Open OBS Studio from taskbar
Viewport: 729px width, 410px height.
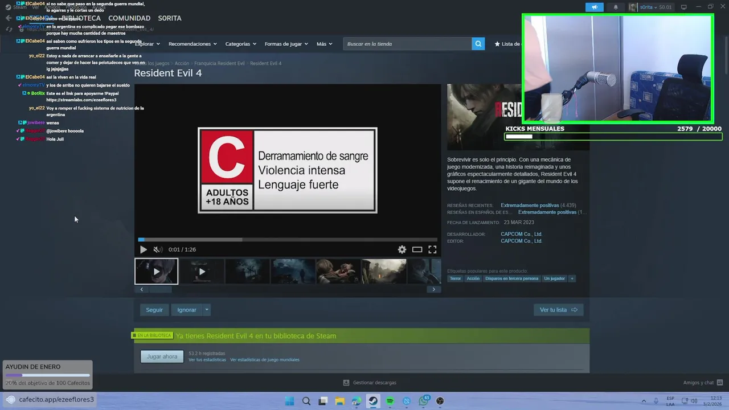point(440,401)
